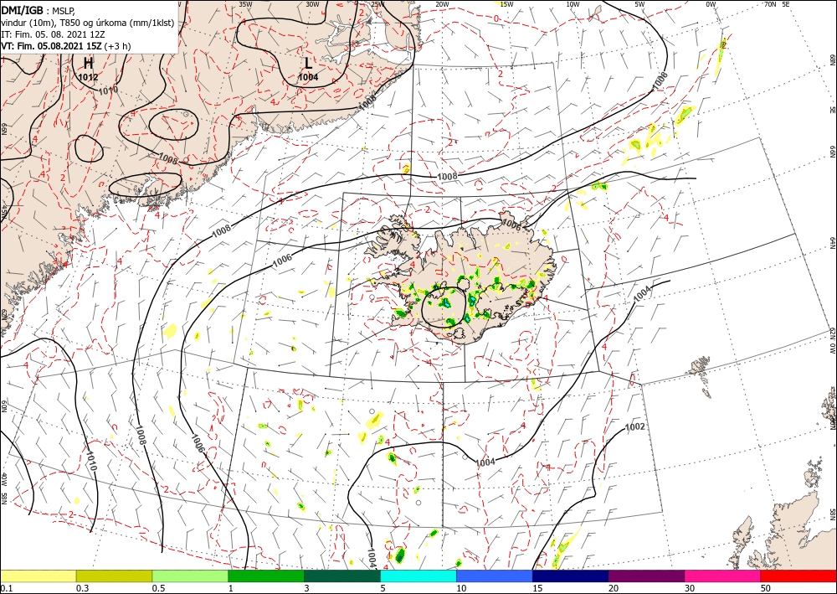This screenshot has width=837, height=594.
Task: Click the yellow 0.1–0.3 legend color band
Action: pyautogui.click(x=38, y=576)
